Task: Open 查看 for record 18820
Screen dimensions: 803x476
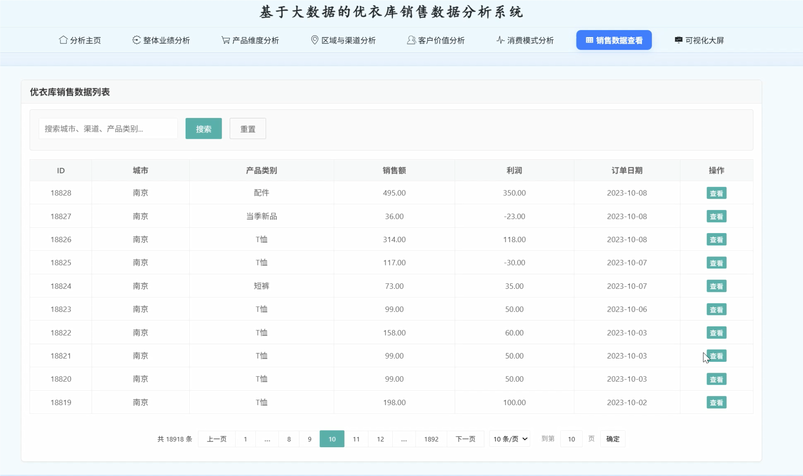Action: click(x=716, y=379)
